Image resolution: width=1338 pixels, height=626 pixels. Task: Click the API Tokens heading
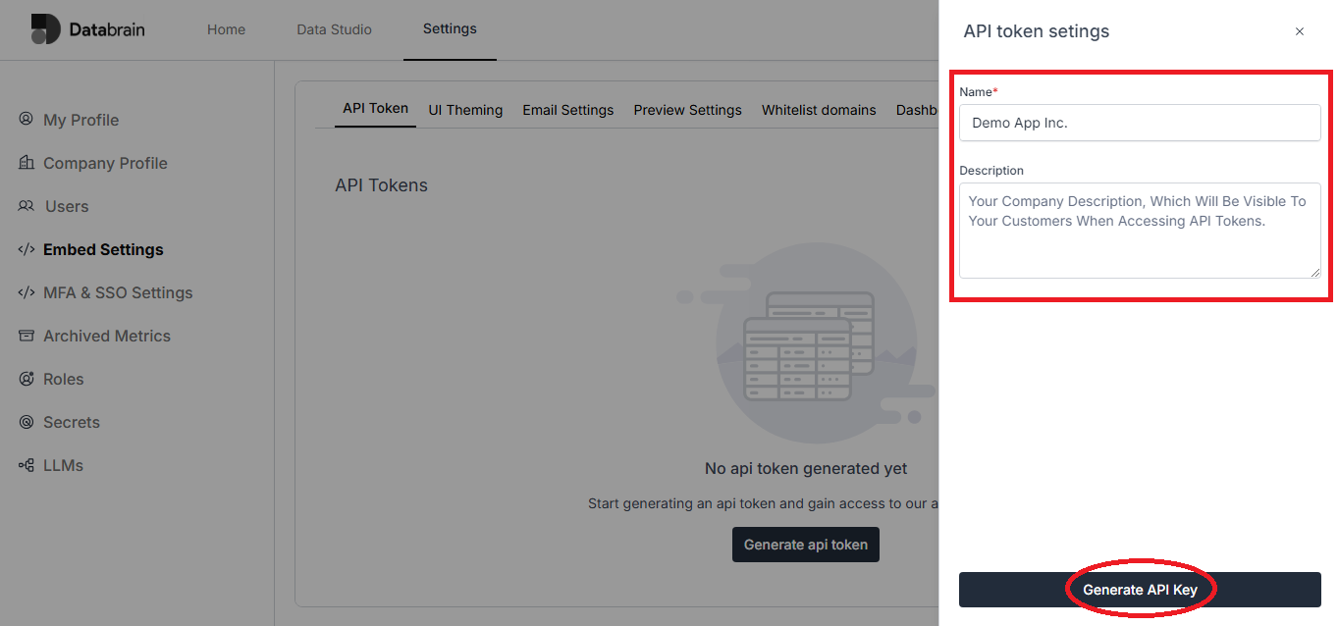pos(381,185)
